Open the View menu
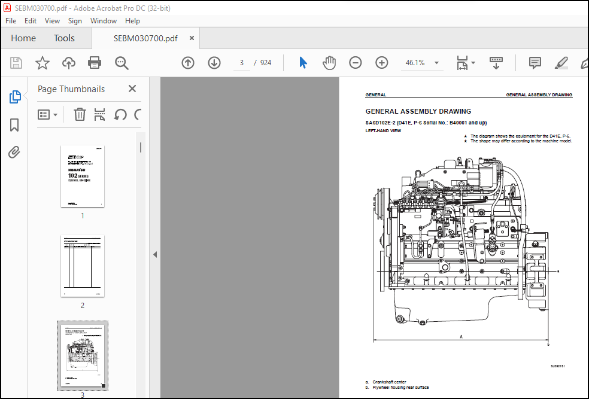Viewport: 589px width, 399px height. coord(52,21)
